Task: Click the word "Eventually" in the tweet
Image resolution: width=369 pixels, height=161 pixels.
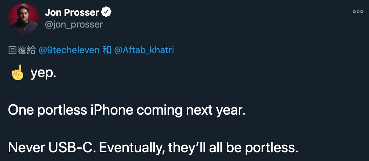Action: click(x=132, y=147)
